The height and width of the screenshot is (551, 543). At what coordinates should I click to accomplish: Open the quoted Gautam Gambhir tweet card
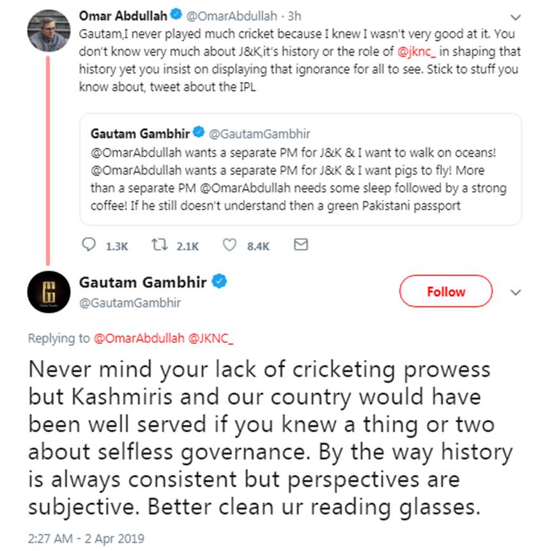[301, 169]
